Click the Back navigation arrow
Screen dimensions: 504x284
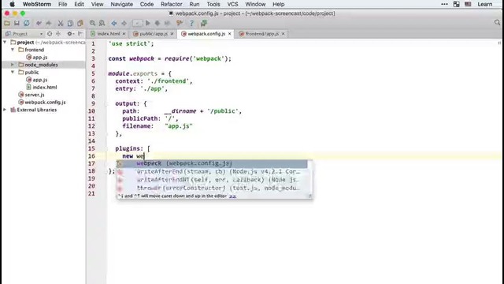click(114, 23)
